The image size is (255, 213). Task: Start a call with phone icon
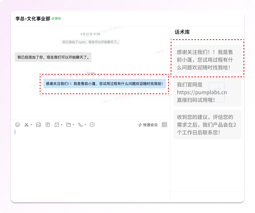(80, 125)
